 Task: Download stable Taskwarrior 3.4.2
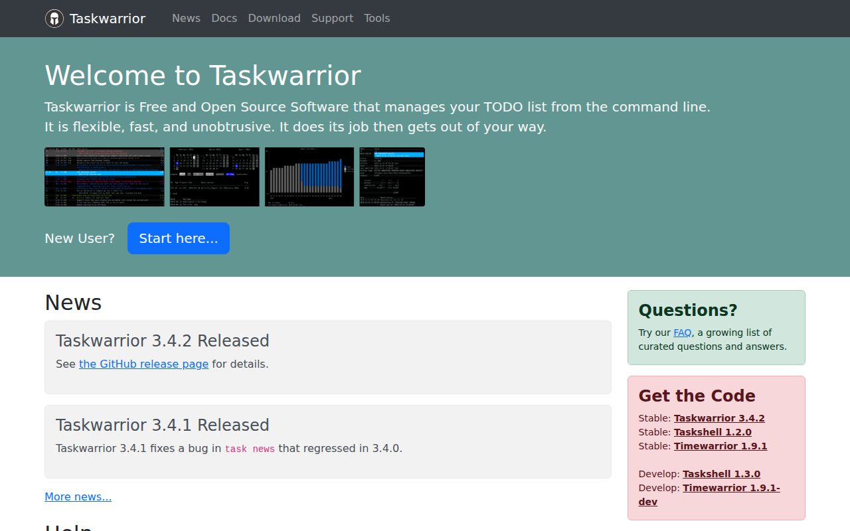719,417
